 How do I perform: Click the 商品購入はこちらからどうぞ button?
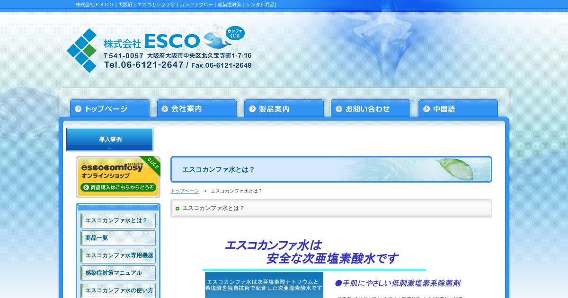point(118,187)
